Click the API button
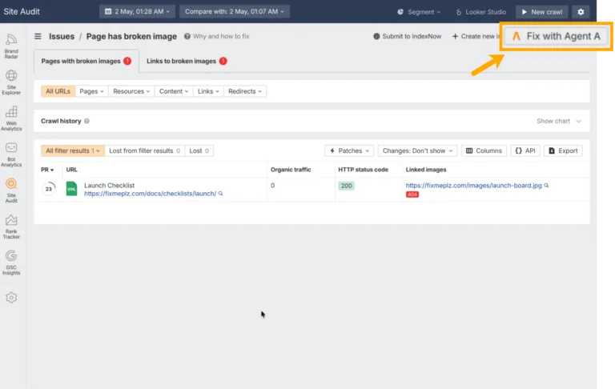Screen dimensions: 615x389 525,150
